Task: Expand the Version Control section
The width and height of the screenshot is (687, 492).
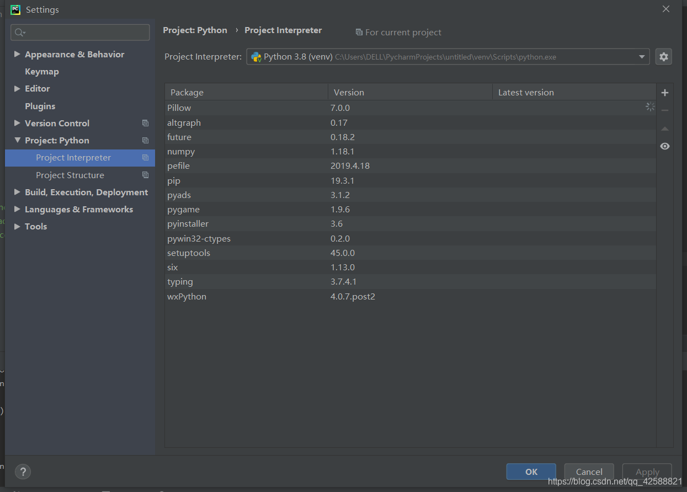Action: point(17,123)
